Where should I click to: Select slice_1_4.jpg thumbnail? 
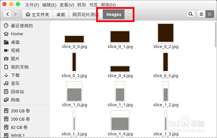[x=120, y=121]
